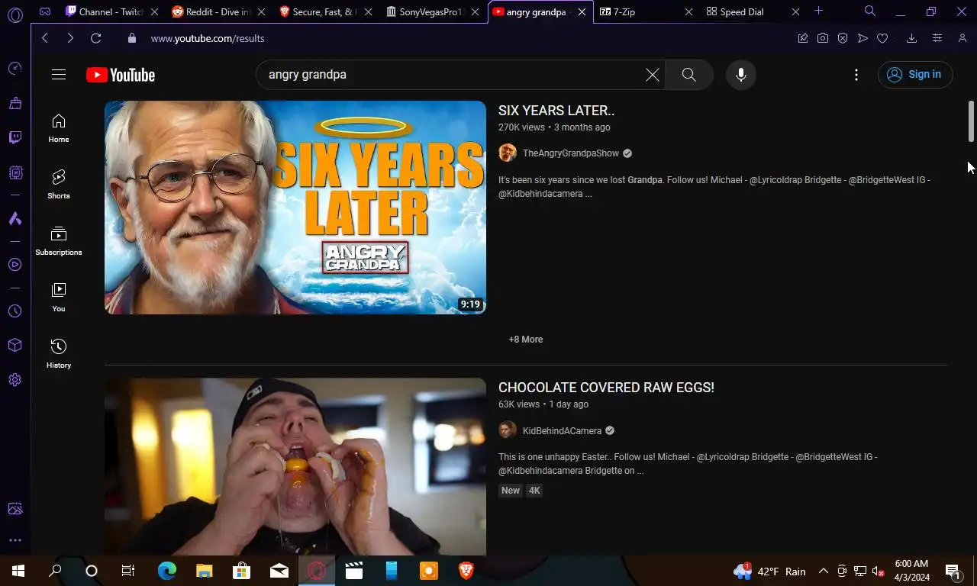Viewport: 977px width, 586px height.
Task: Take a snapshot with the camera icon
Action: click(x=823, y=38)
